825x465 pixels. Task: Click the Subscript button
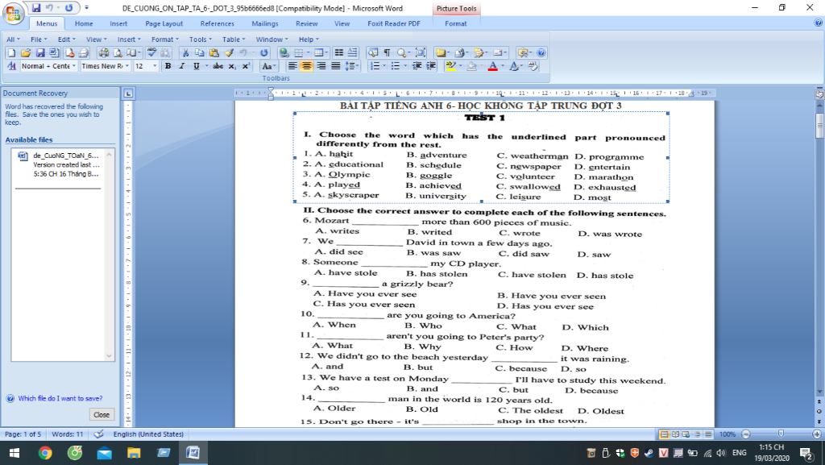click(232, 66)
